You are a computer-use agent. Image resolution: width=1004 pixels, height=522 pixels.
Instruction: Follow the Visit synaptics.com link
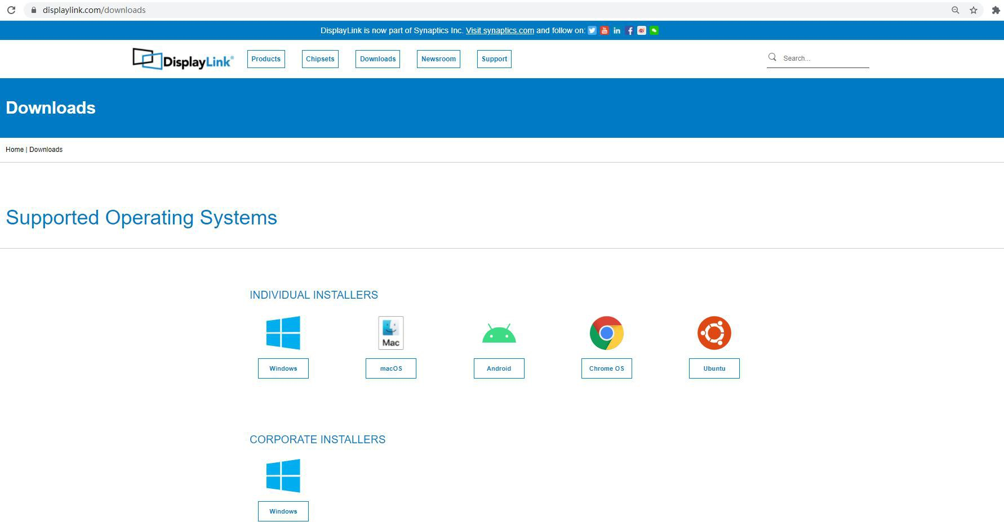coord(500,30)
